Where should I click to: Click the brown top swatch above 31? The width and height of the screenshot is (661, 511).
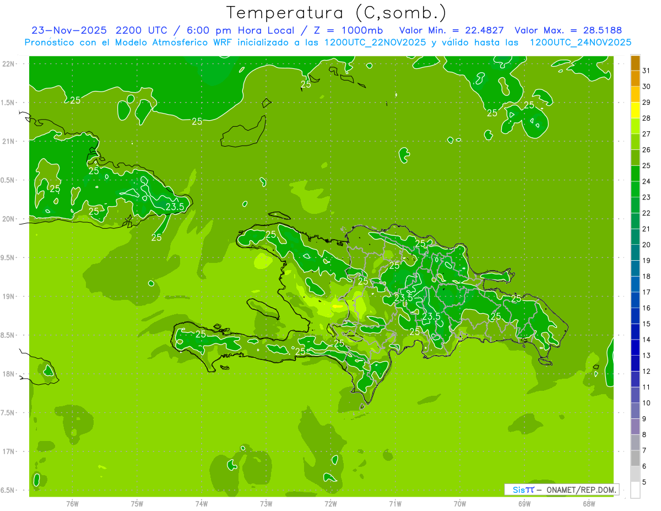point(635,63)
